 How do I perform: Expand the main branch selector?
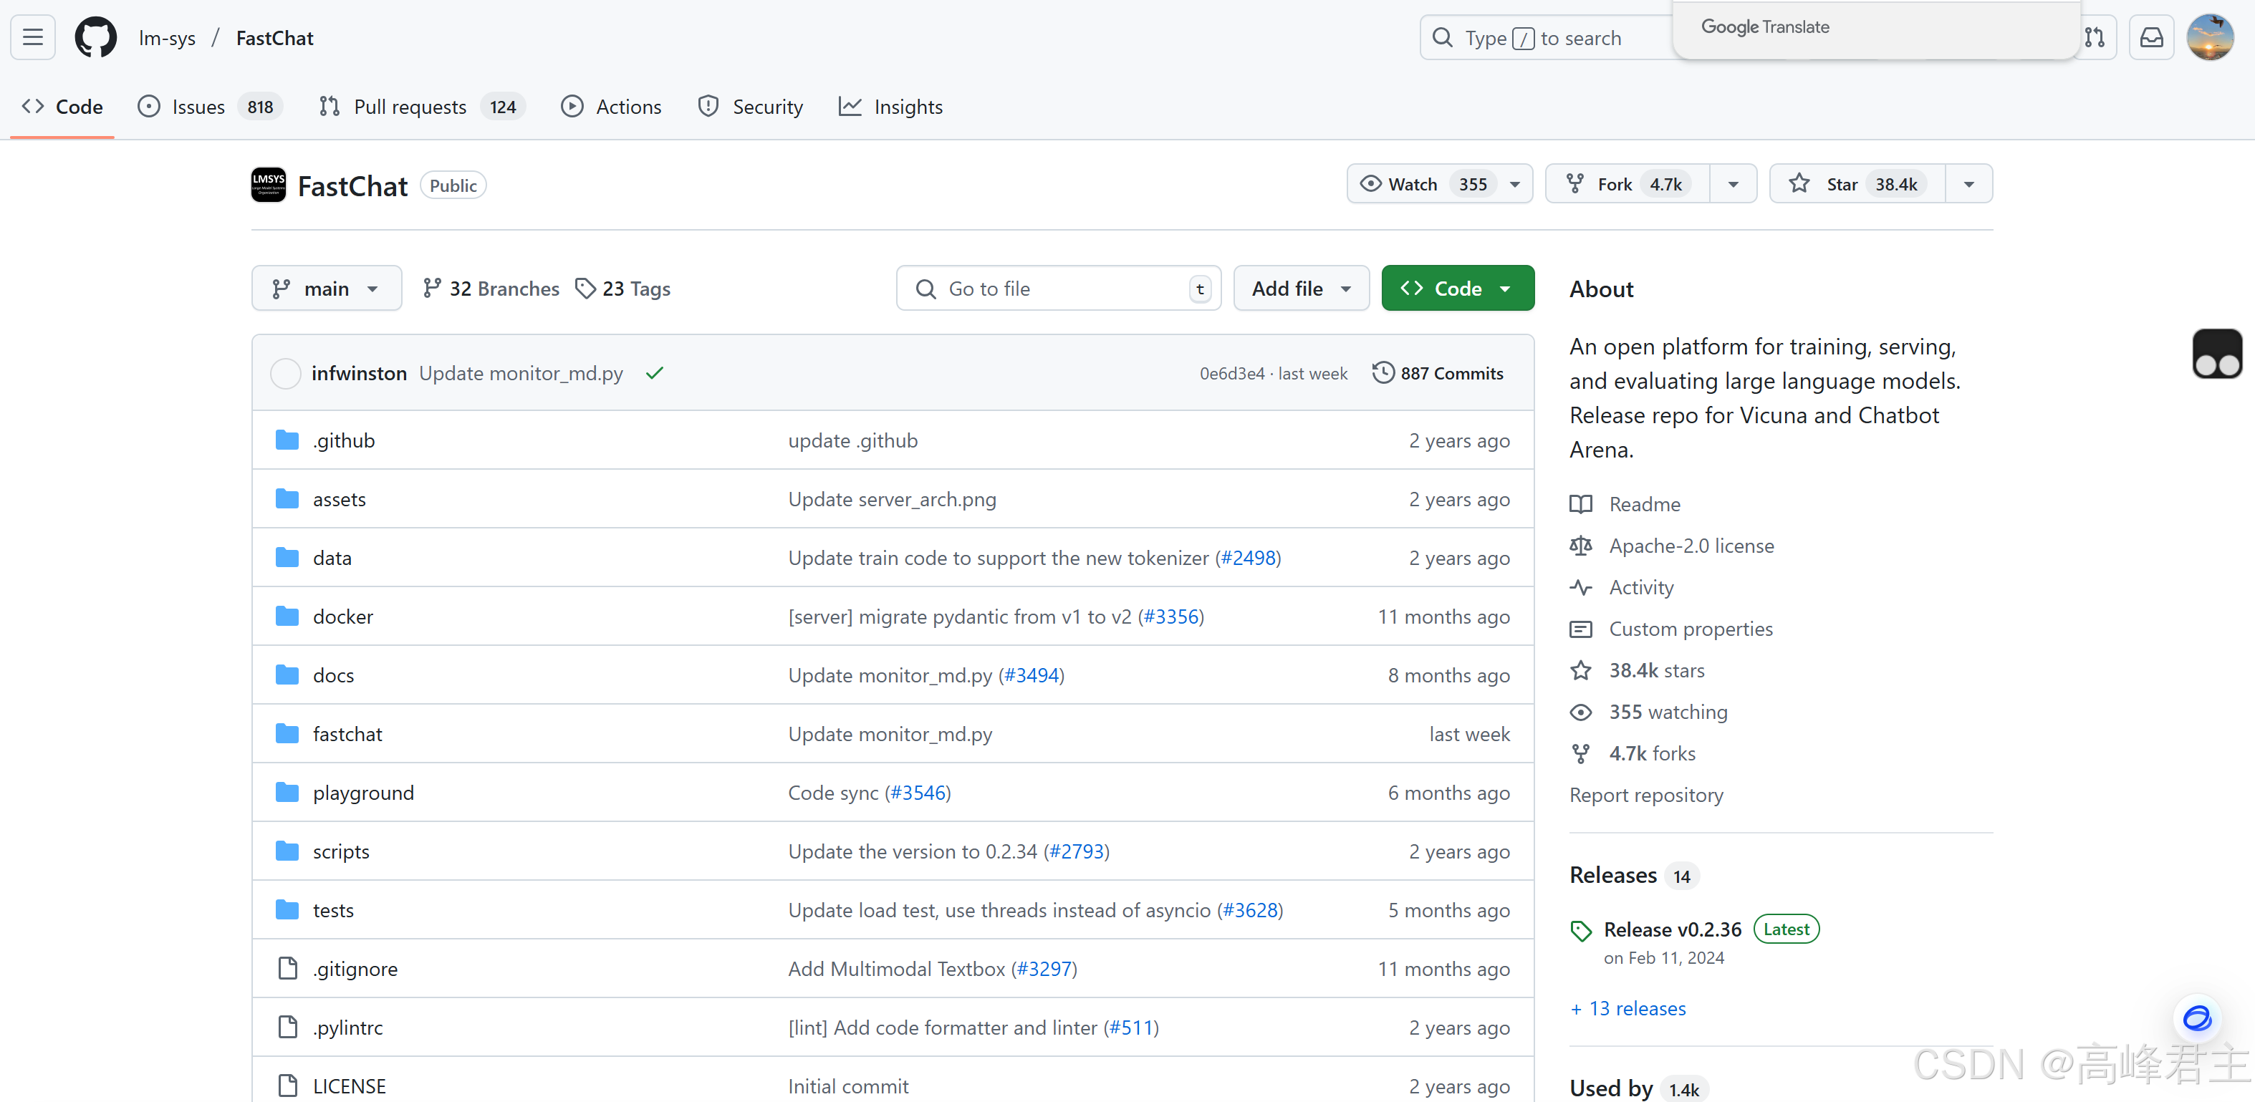[326, 289]
